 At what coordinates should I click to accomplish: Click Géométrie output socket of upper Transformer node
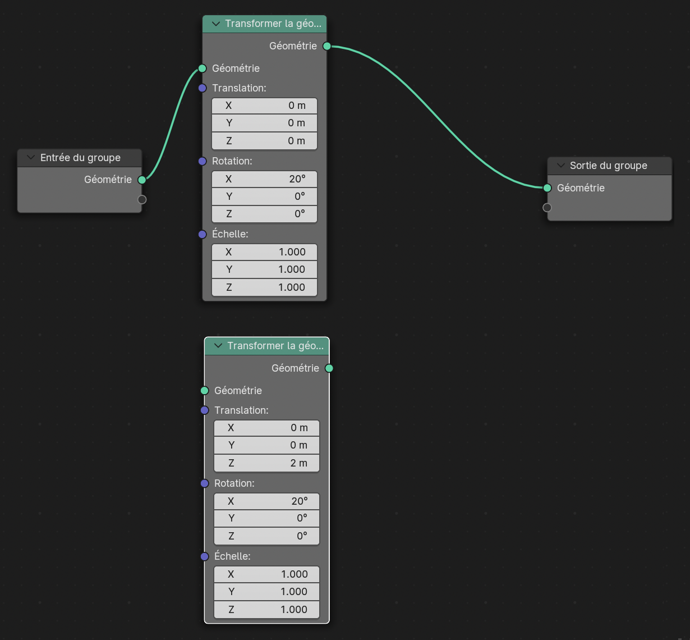click(327, 46)
